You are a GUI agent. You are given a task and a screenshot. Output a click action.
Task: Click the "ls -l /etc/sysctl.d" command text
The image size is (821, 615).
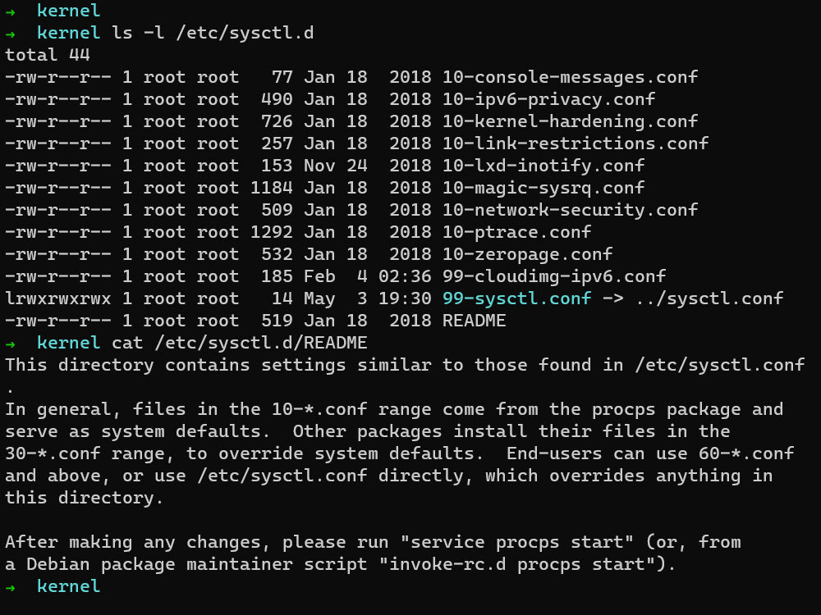pos(213,33)
